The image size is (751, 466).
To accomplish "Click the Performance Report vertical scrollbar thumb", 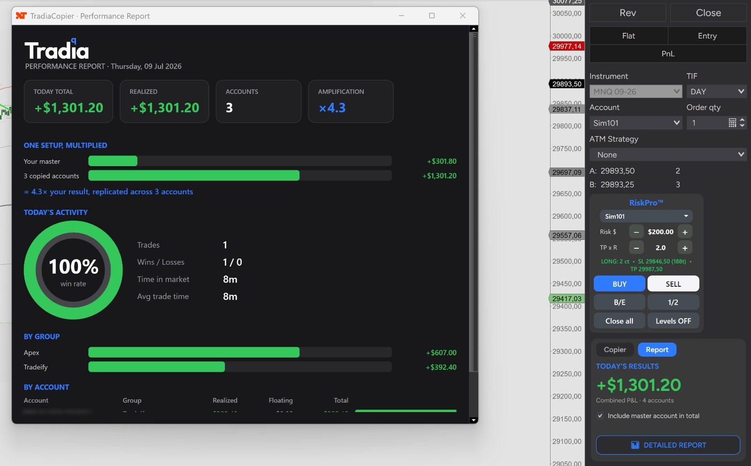I will tap(474, 202).
